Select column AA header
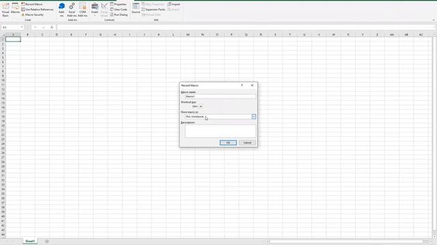437x245 pixels. [x=392, y=35]
